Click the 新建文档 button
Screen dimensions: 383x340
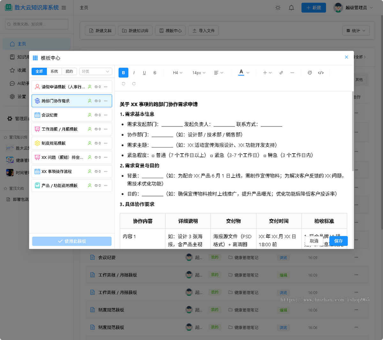[100, 31]
